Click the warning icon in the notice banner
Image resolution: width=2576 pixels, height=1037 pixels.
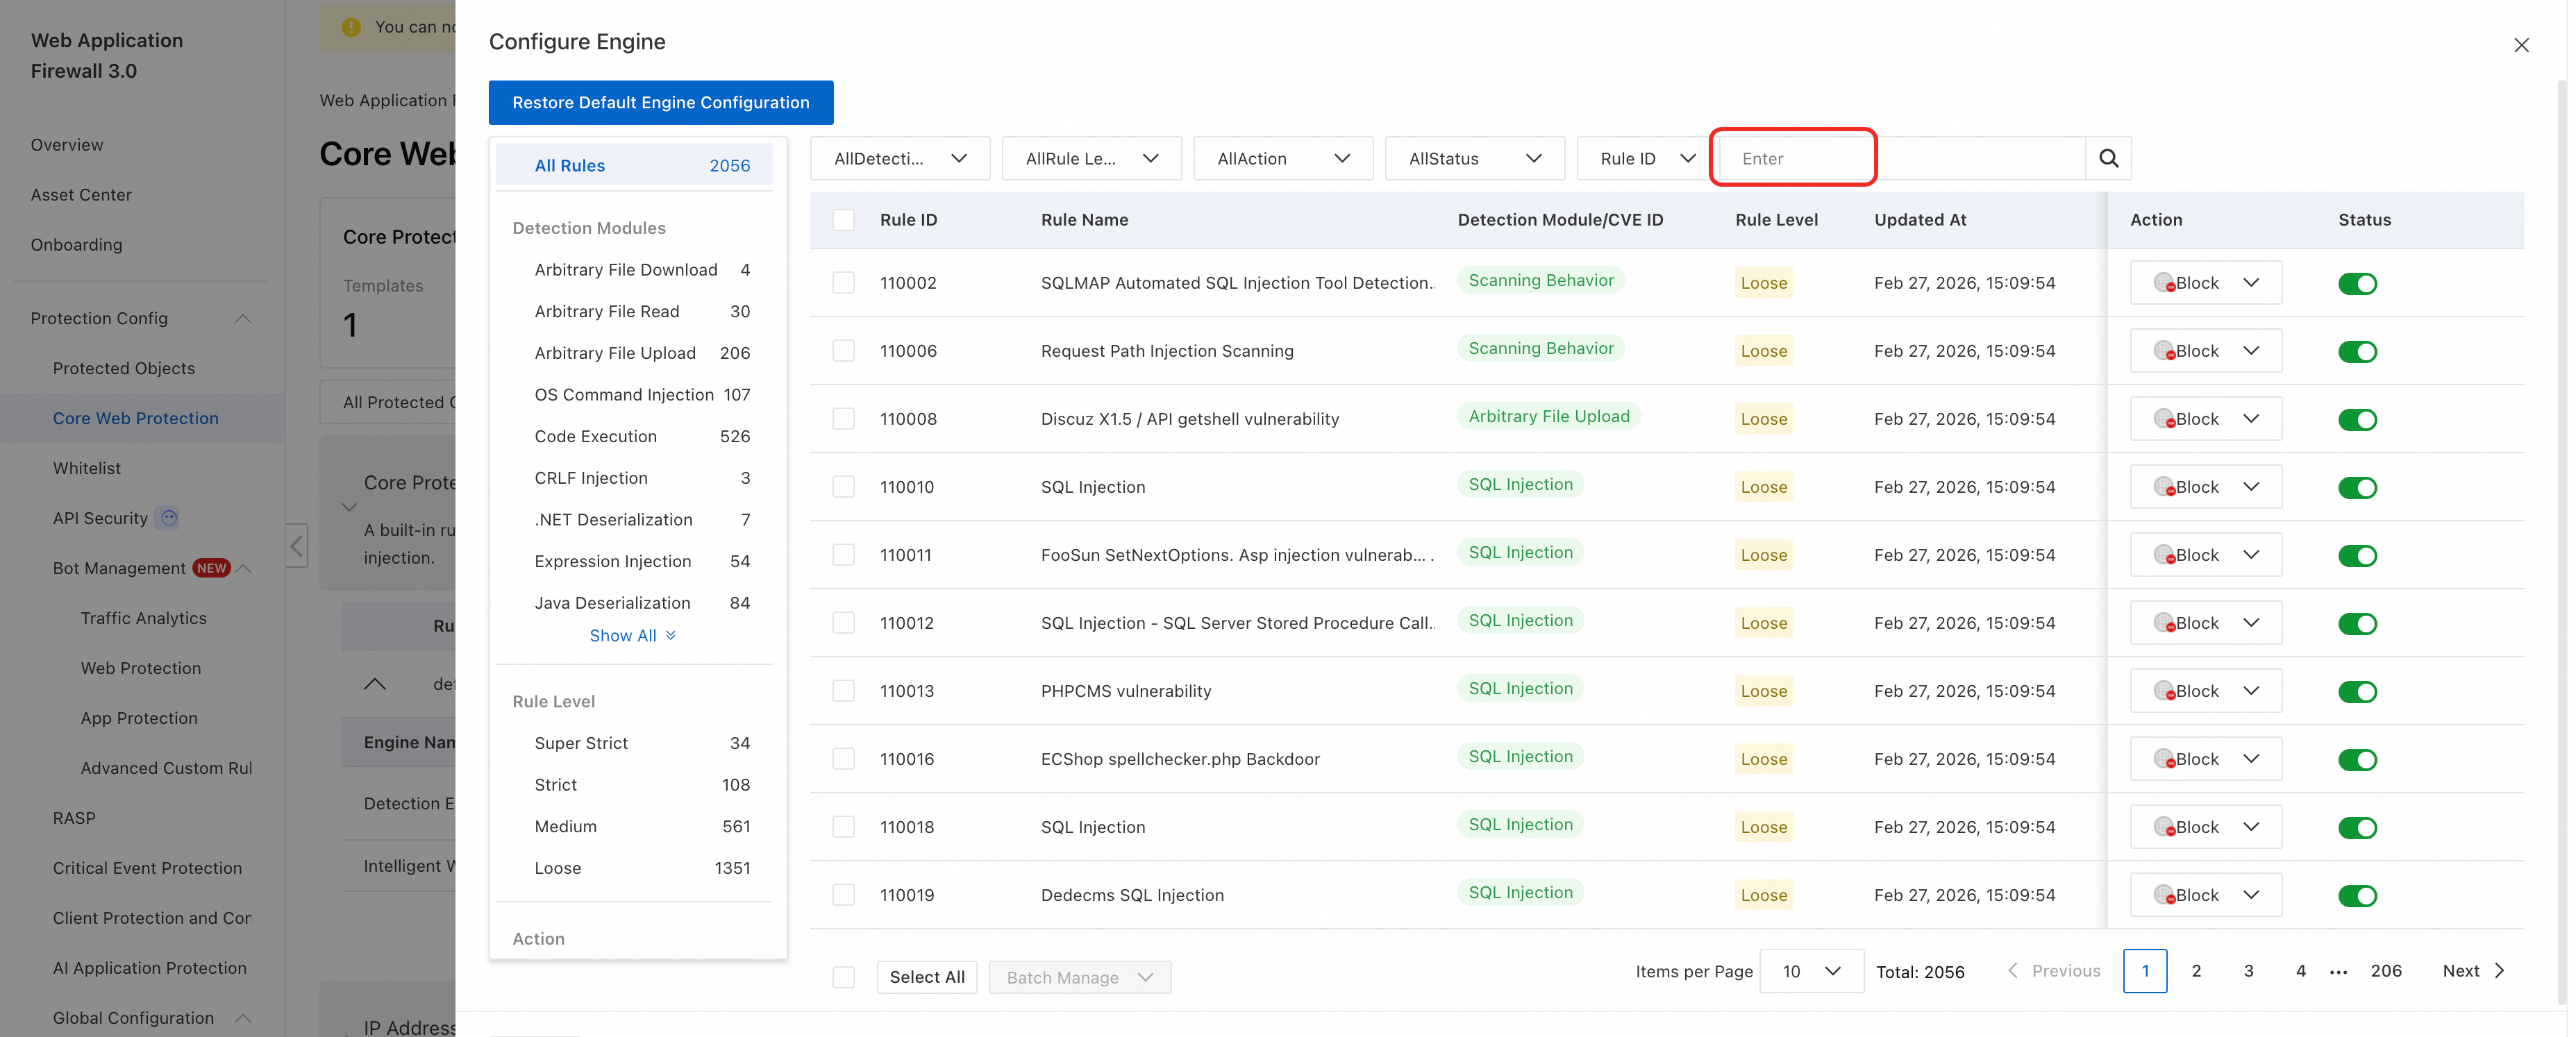(x=351, y=27)
